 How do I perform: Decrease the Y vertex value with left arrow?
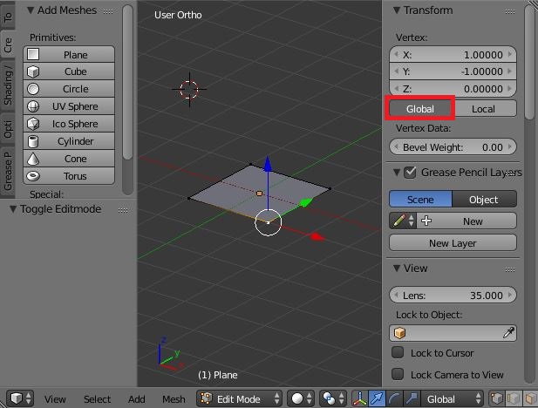click(396, 71)
